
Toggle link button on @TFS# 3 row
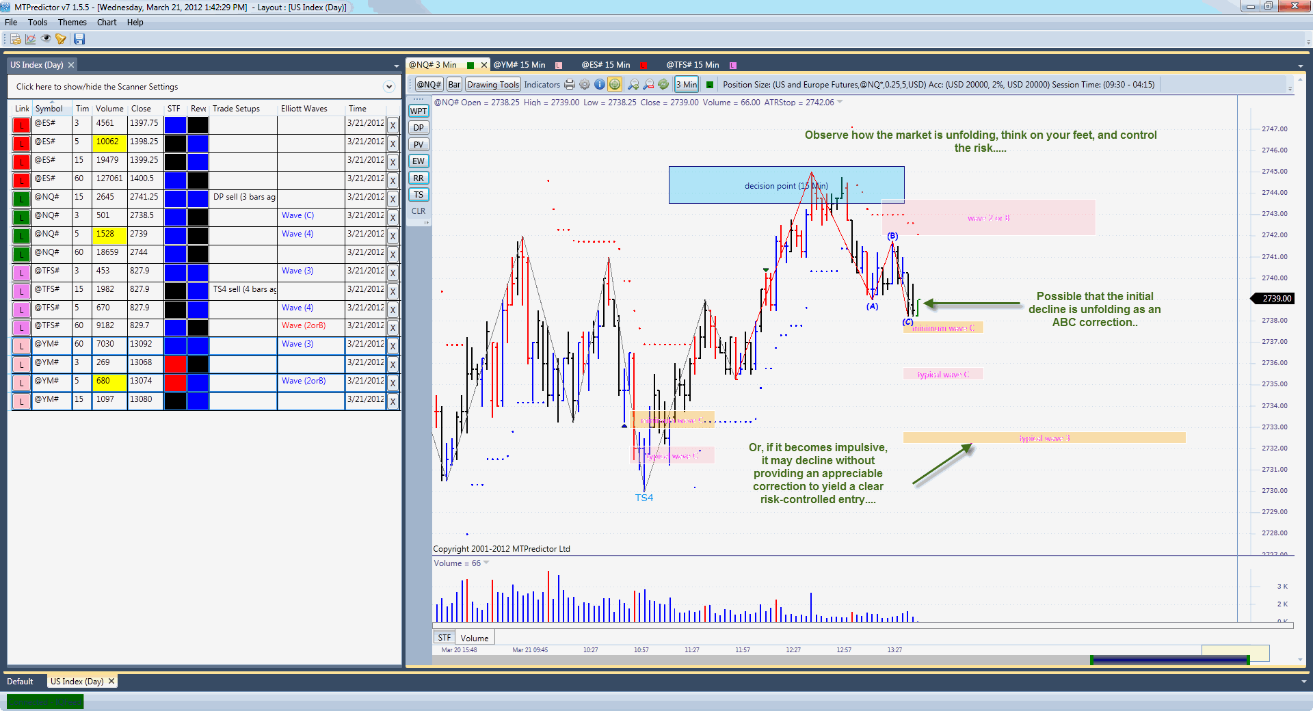click(x=22, y=273)
